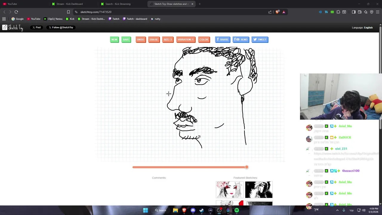Viewport: 382px width, 215px height.
Task: Open the Language: English selector
Action: click(x=362, y=27)
